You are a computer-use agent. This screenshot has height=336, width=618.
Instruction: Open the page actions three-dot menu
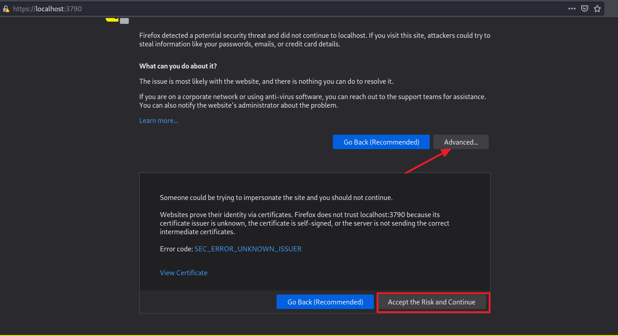coord(572,9)
